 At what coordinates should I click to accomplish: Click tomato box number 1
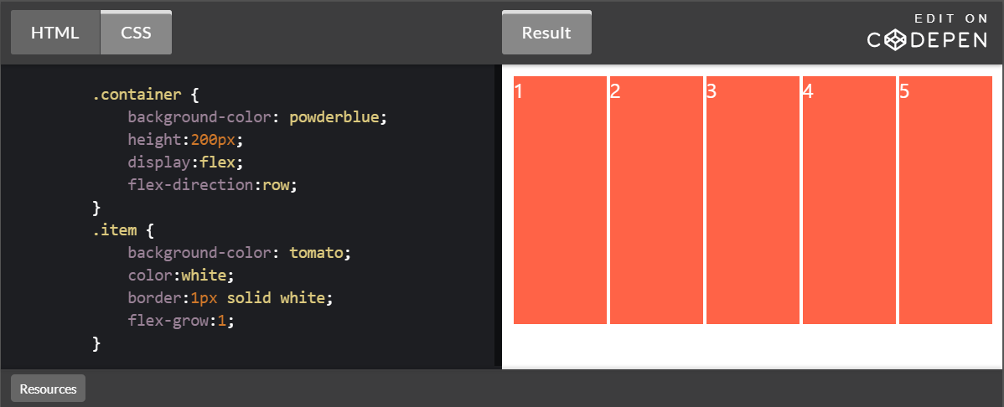(x=560, y=199)
